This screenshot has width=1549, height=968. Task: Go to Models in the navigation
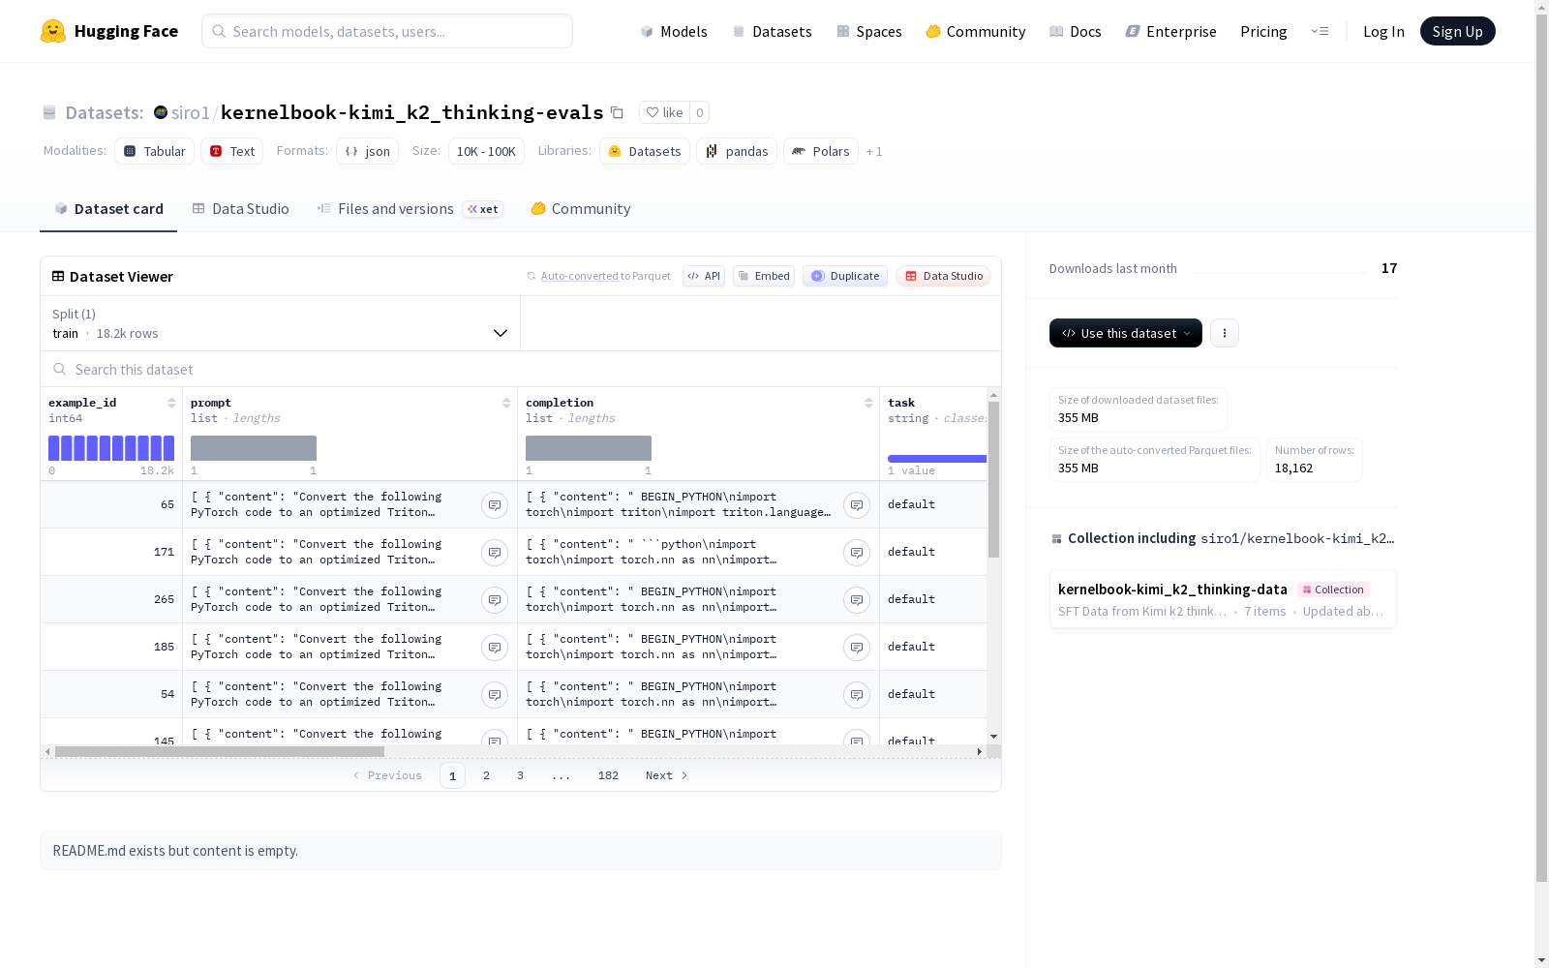[674, 31]
